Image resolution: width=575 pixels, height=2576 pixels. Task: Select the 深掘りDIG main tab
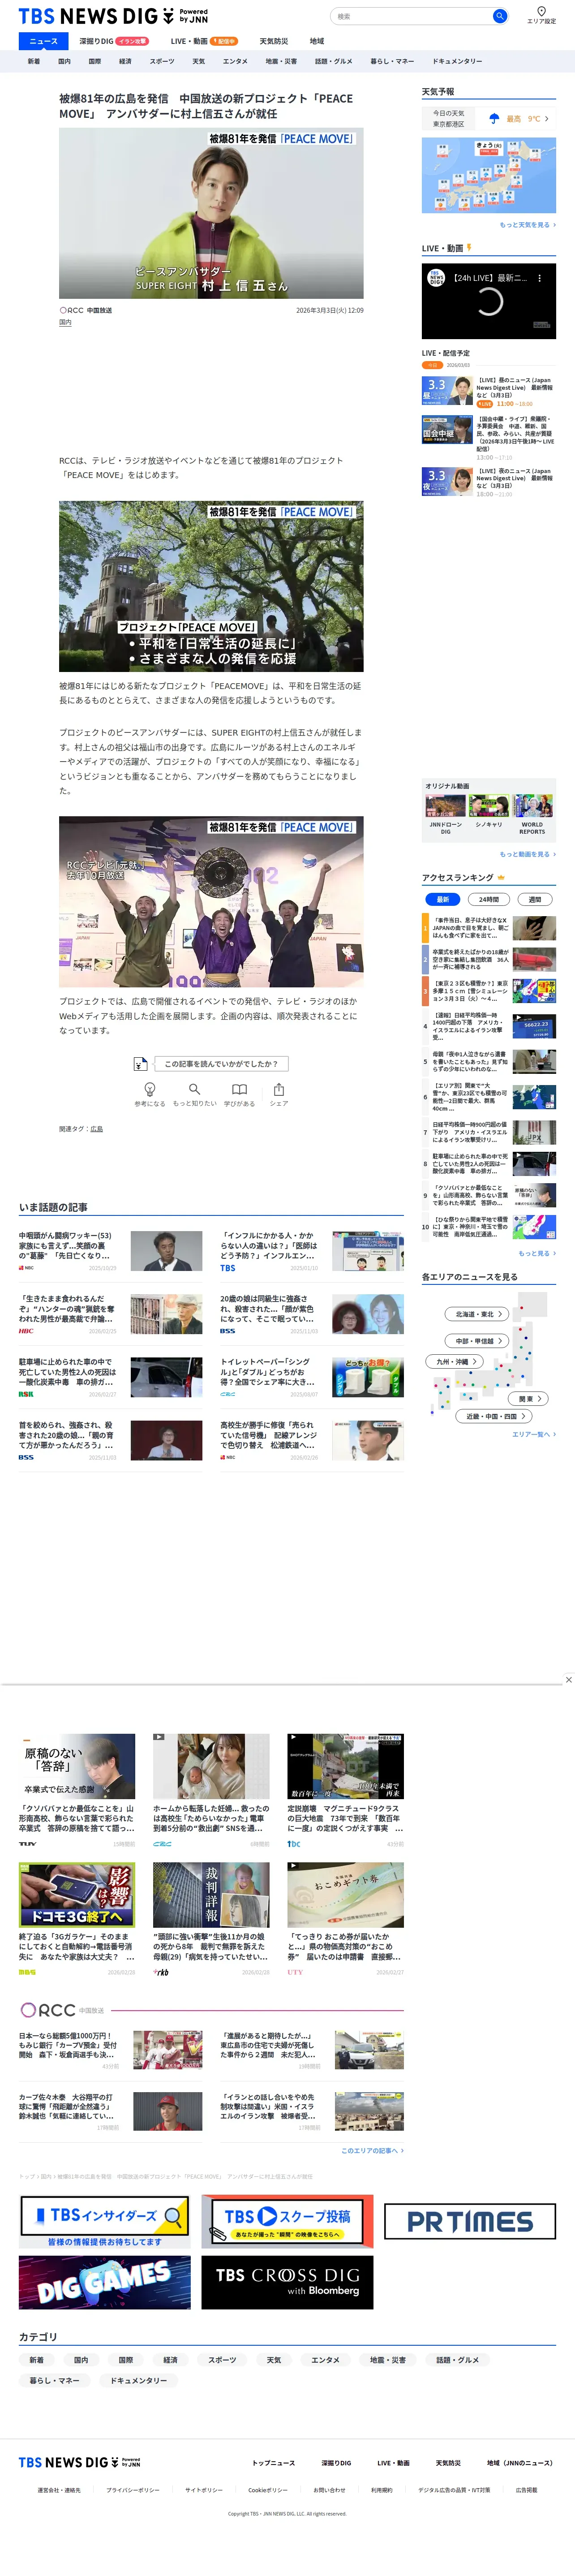coord(114,41)
